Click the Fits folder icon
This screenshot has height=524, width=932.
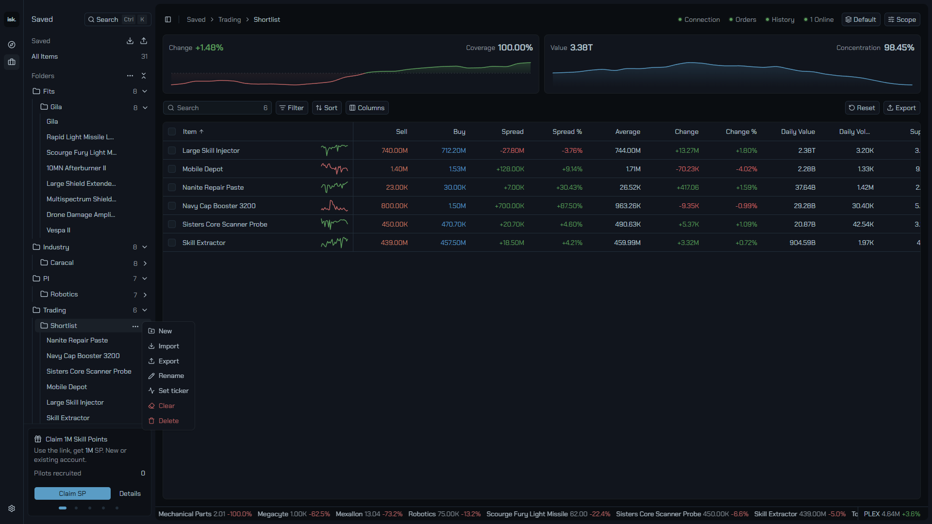click(x=36, y=91)
